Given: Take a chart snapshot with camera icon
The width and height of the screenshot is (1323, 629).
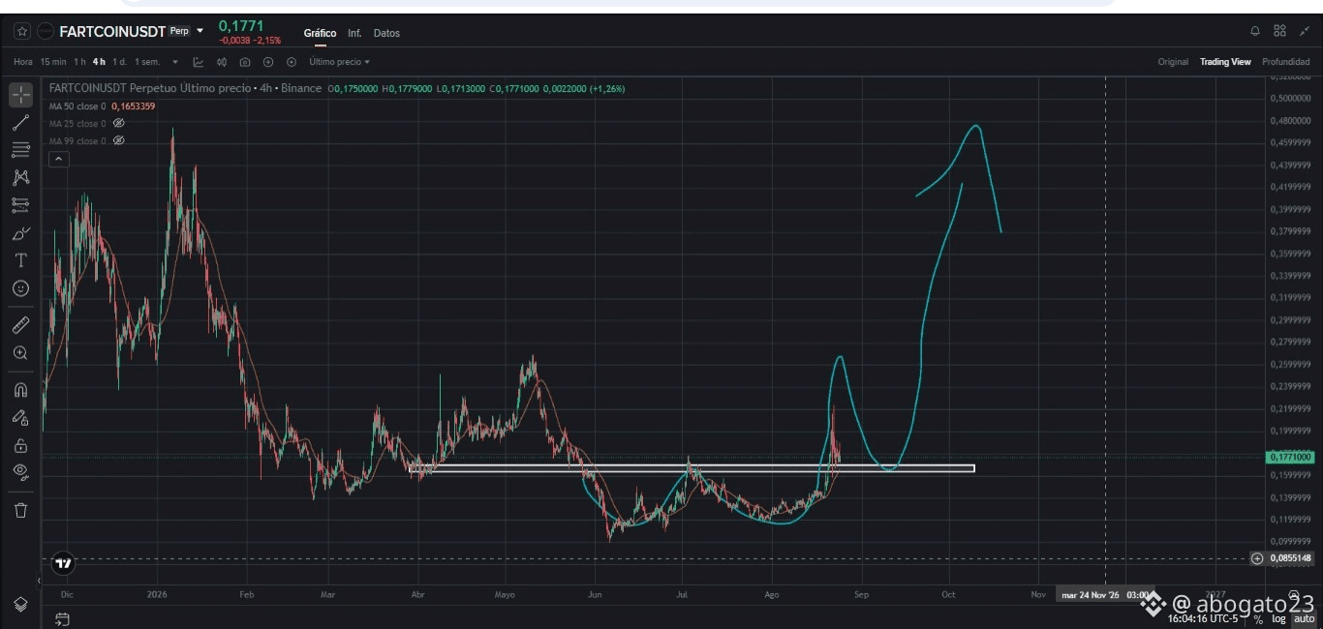Looking at the screenshot, I should point(245,62).
